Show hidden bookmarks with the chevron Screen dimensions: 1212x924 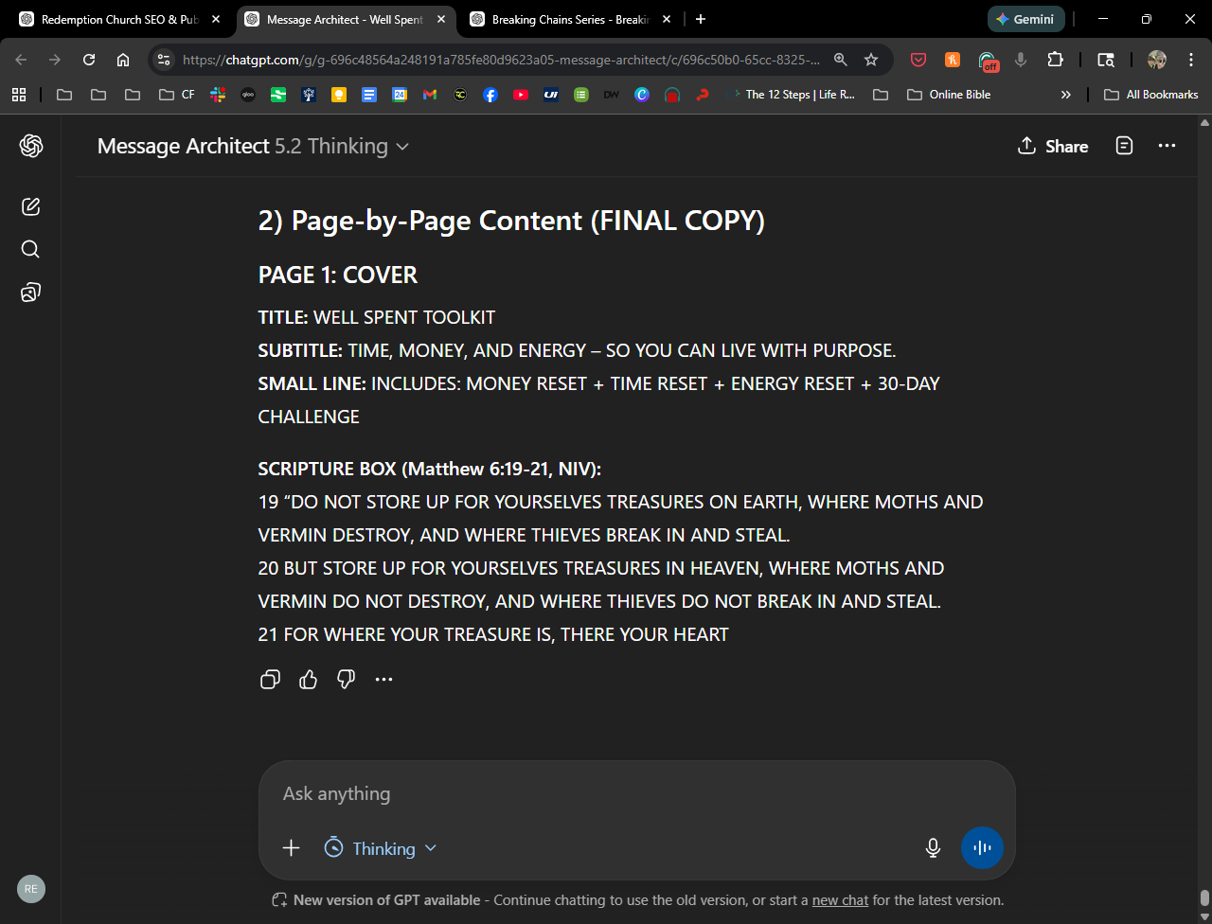click(x=1066, y=95)
